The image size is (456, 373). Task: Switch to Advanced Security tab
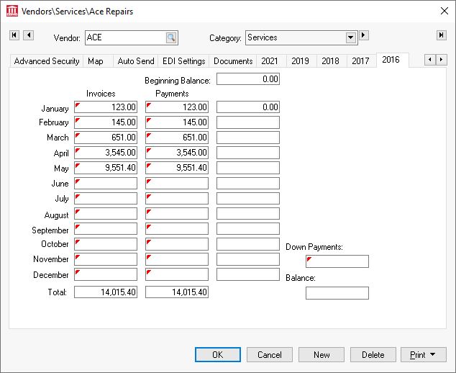coord(47,61)
